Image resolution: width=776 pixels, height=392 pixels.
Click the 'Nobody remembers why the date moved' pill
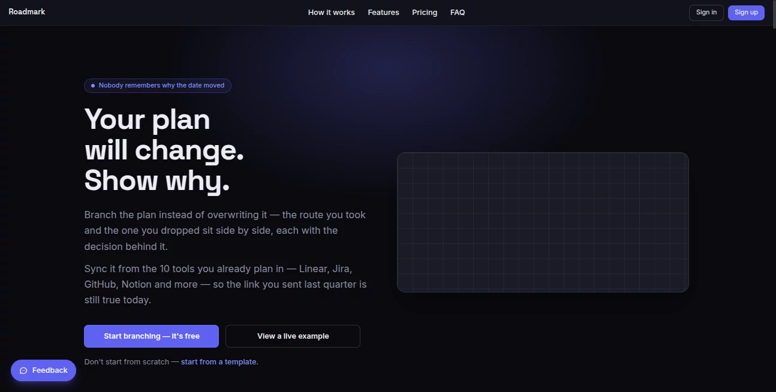click(158, 86)
